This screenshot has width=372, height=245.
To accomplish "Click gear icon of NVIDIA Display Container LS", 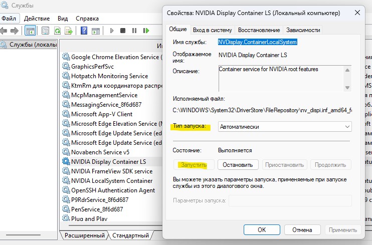I will coord(66,161).
